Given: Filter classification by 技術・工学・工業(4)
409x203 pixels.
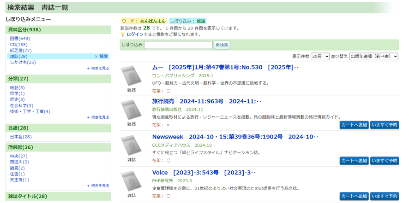Looking at the screenshot, I should click(x=30, y=111).
